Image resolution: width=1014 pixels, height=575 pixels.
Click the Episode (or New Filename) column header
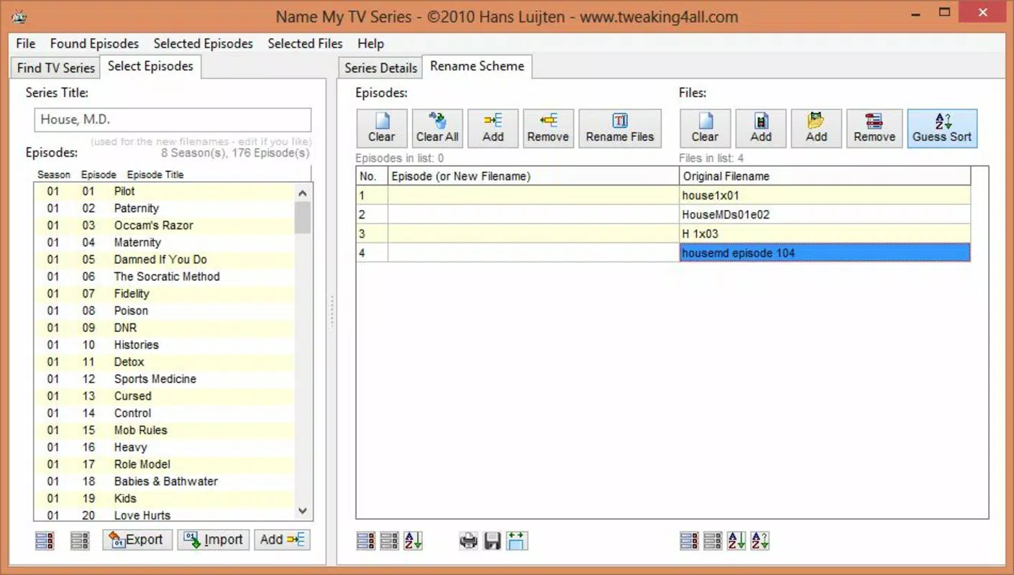coord(534,176)
